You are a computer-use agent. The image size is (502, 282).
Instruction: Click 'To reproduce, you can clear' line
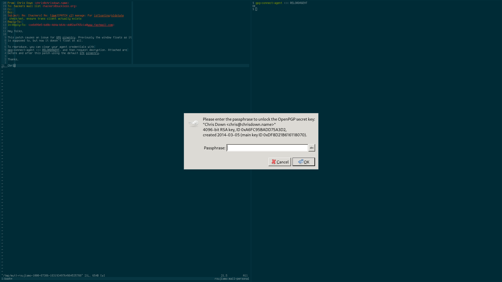(51, 47)
